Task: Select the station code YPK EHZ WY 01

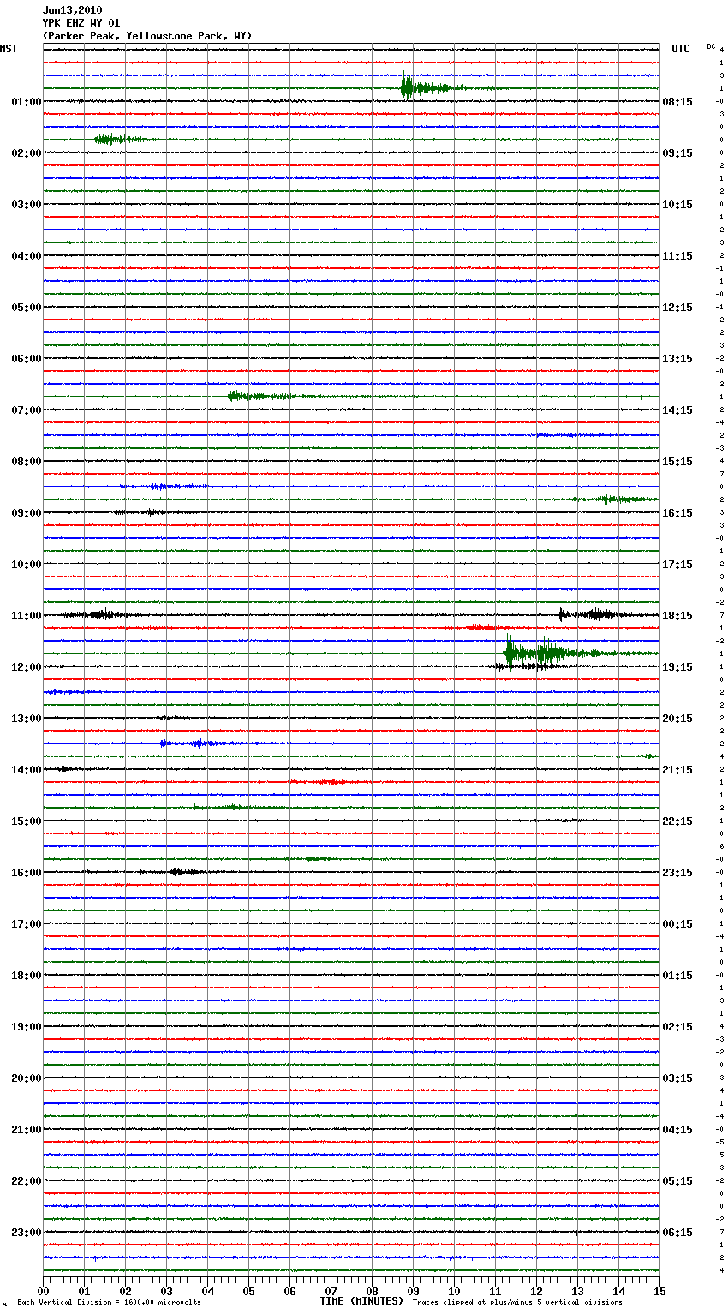Action: click(81, 23)
